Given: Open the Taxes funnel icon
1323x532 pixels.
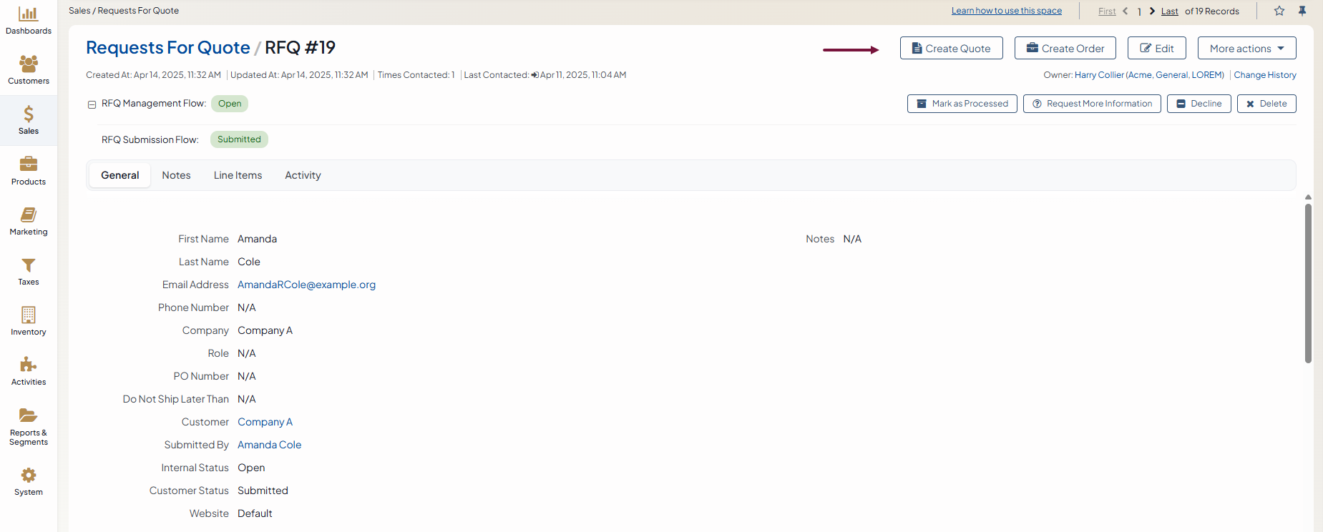Looking at the screenshot, I should pos(29,265).
